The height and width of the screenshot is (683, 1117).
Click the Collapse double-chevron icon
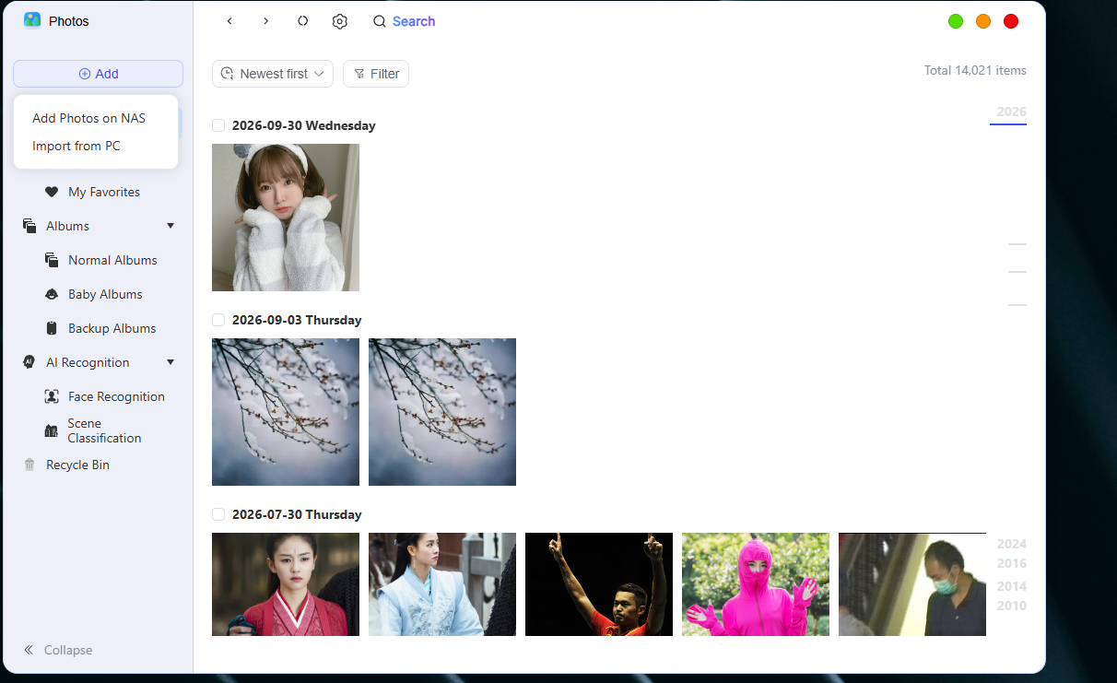click(29, 650)
